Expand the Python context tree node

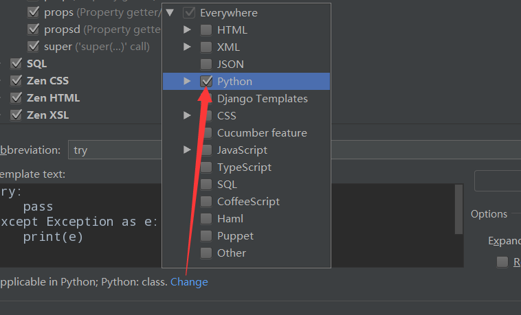coord(187,82)
